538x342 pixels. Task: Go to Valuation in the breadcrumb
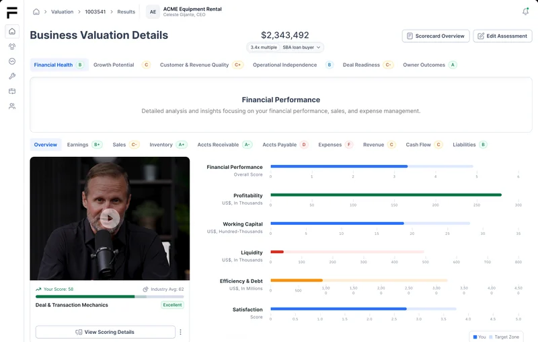pos(62,11)
